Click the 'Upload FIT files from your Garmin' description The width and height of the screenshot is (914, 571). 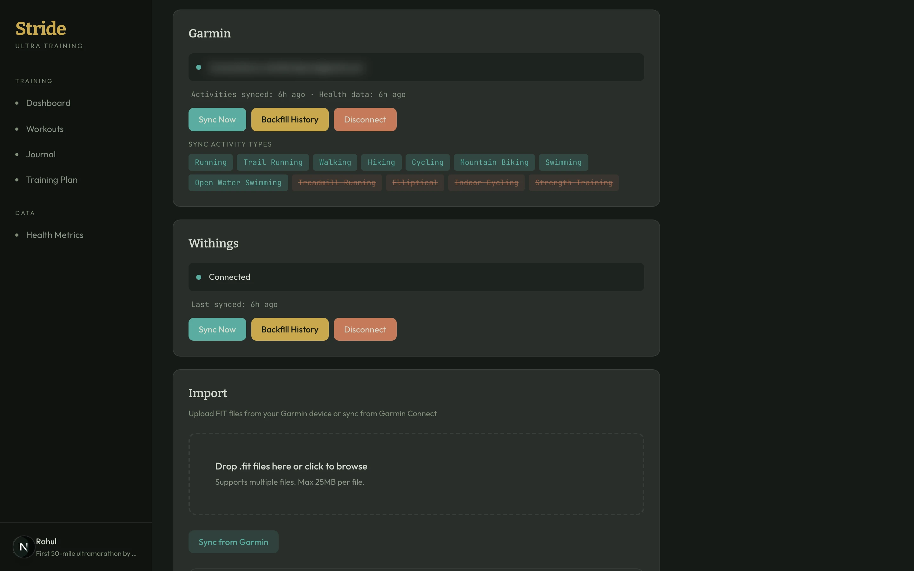(x=312, y=414)
